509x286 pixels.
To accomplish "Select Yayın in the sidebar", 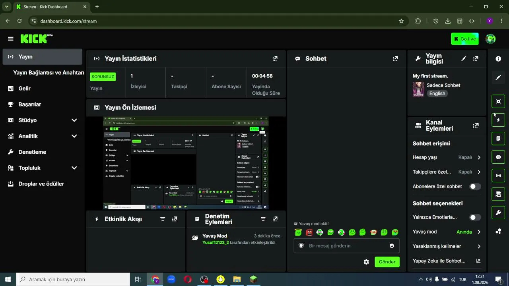I will 42,57.
